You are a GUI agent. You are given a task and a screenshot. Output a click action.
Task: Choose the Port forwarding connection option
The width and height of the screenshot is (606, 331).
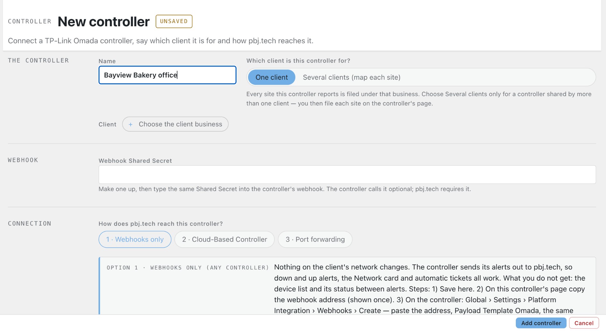click(315, 239)
